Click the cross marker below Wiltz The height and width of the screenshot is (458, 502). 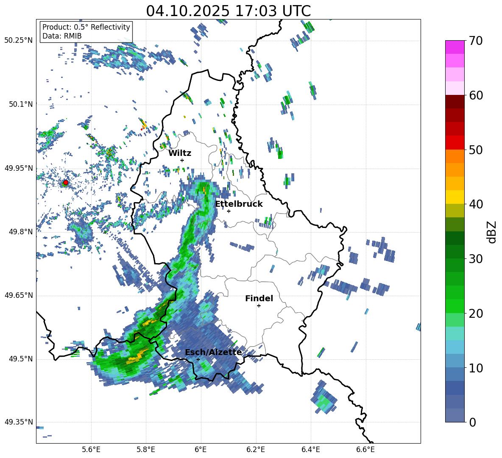(182, 160)
